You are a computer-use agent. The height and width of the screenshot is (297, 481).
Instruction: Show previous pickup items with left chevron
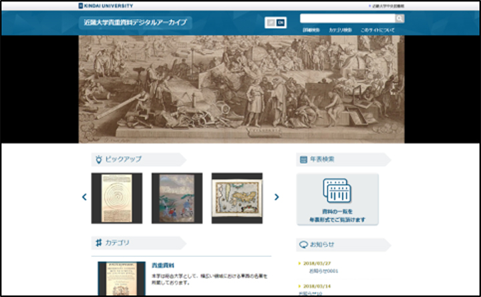click(84, 197)
